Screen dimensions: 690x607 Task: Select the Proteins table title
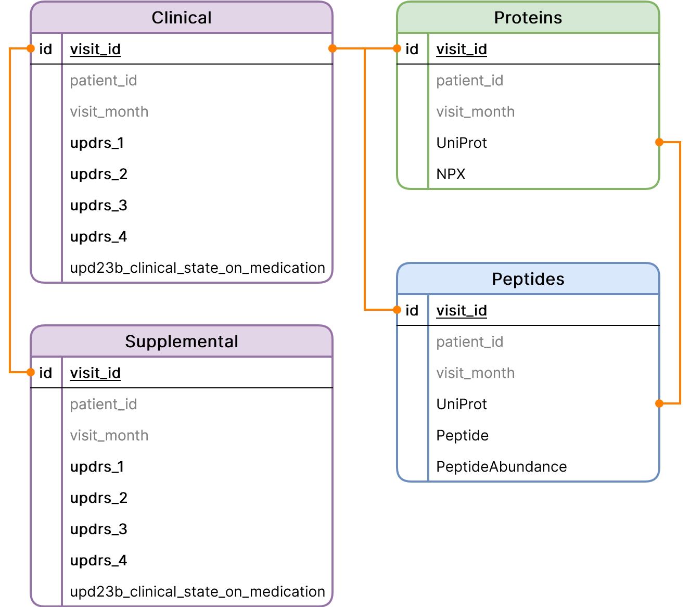[528, 18]
